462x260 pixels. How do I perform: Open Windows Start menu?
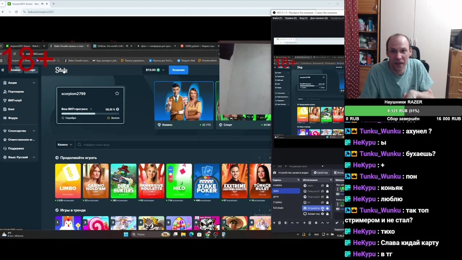click(126, 234)
